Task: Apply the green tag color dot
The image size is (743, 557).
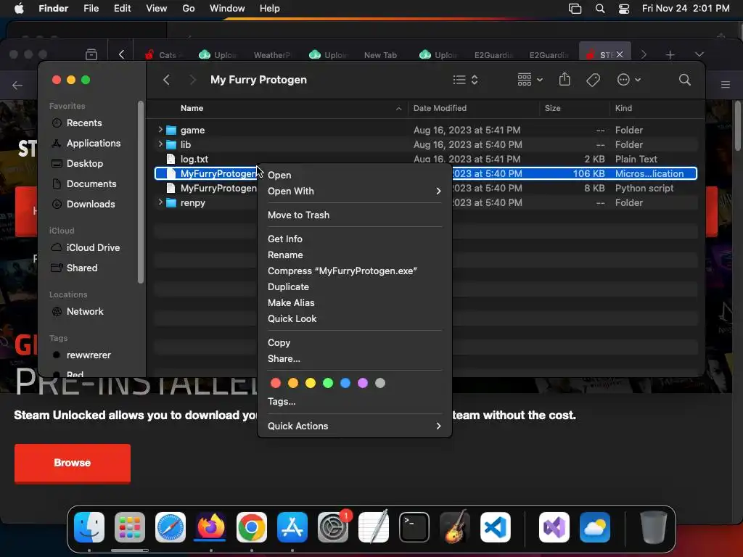Action: 328,383
